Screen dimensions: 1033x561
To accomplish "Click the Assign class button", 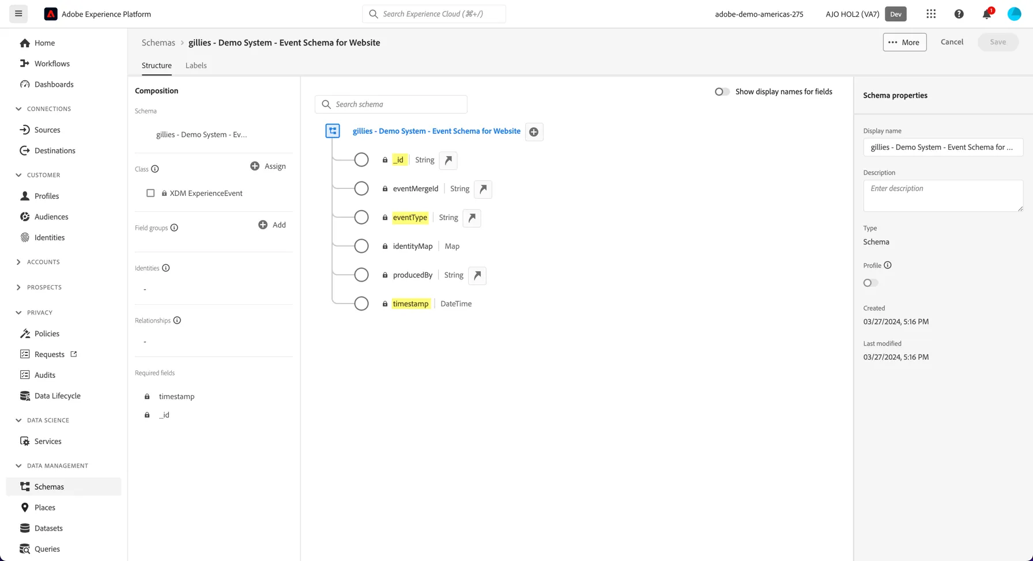I will click(x=268, y=166).
